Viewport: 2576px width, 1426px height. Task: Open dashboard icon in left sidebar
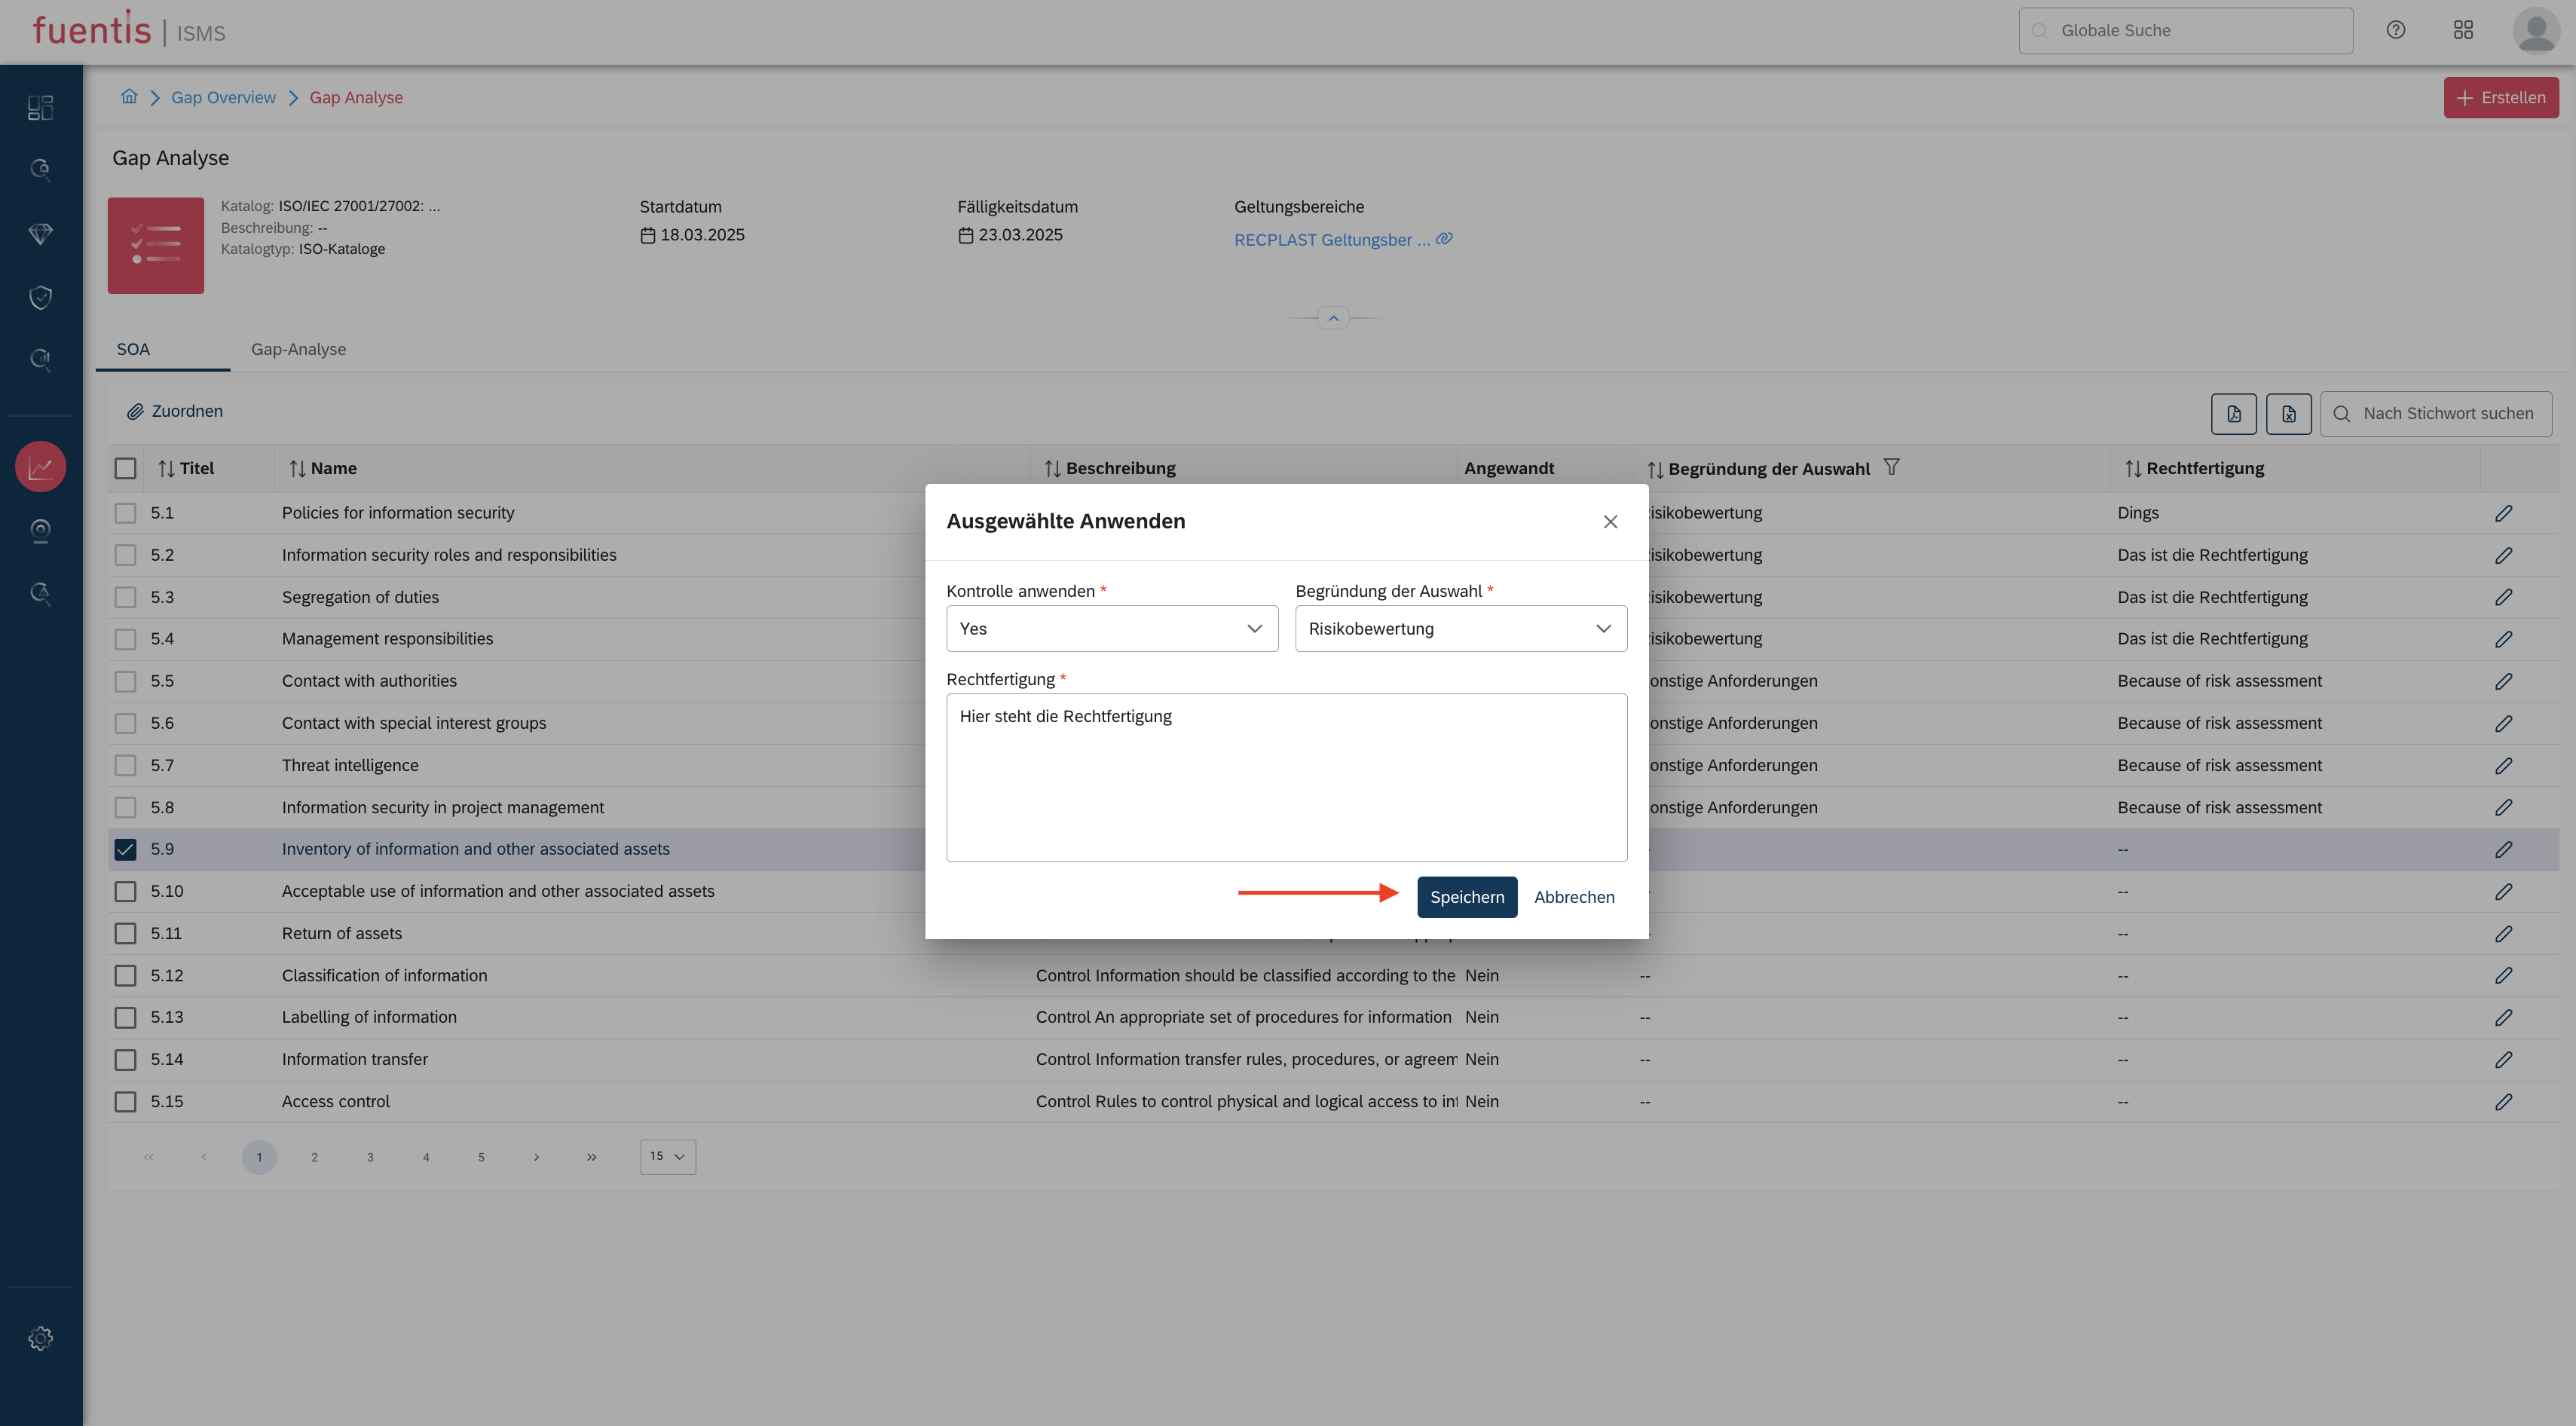(40, 107)
